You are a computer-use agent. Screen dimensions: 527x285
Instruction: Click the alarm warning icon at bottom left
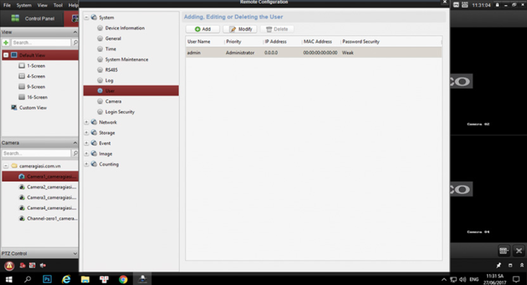[9, 266]
